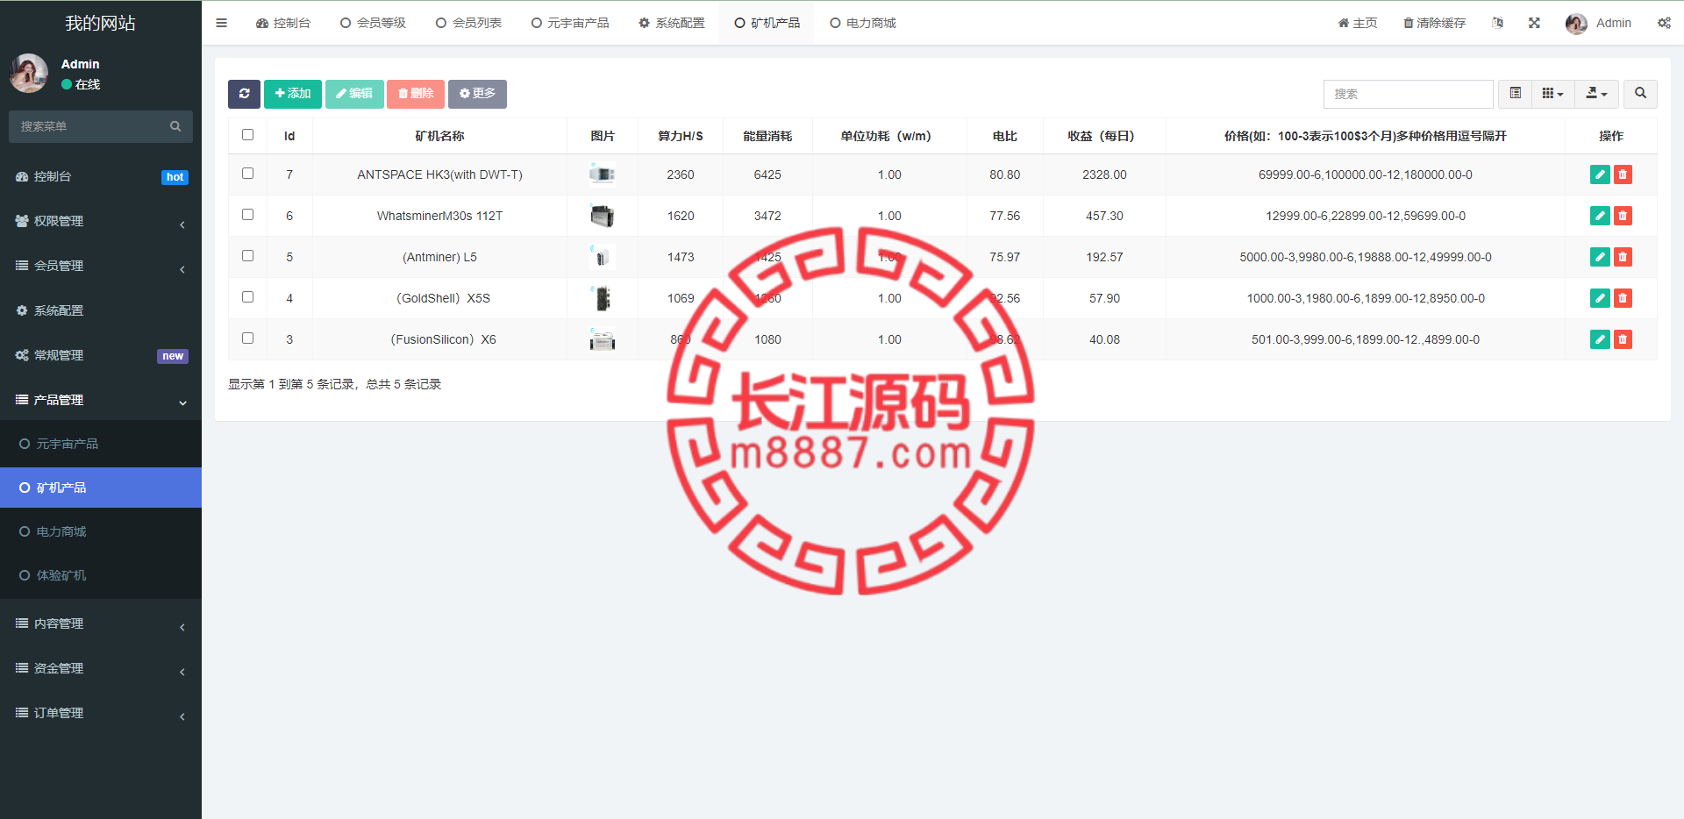This screenshot has height=819, width=1684.
Task: Open the settings gears icon at top right
Action: (1664, 23)
